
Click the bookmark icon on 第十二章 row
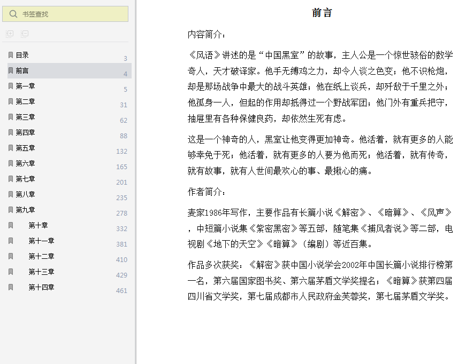(x=11, y=256)
